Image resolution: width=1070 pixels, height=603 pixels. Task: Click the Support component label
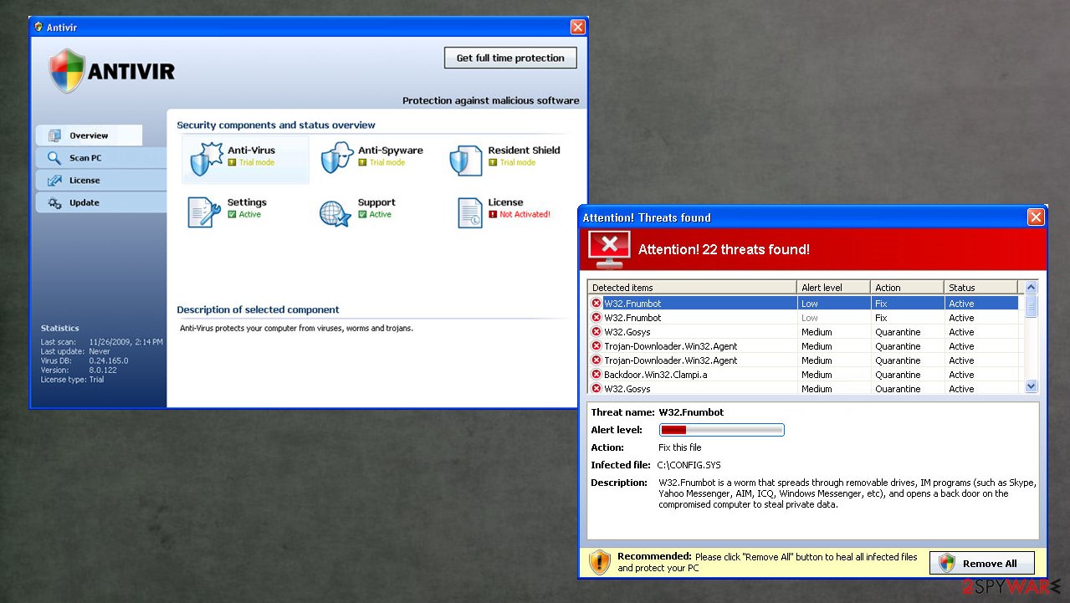[x=376, y=202]
